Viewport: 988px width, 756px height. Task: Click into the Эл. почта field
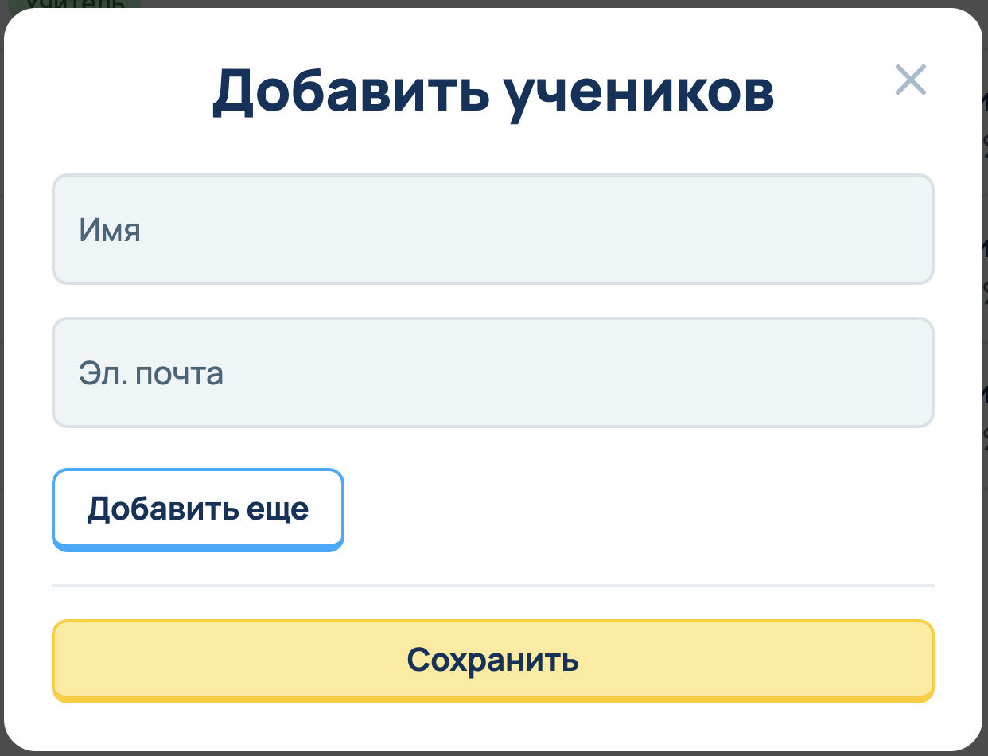[x=492, y=372]
